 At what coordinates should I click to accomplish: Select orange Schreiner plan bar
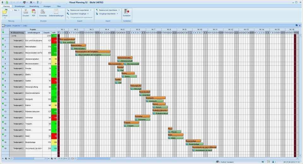(x=142, y=116)
